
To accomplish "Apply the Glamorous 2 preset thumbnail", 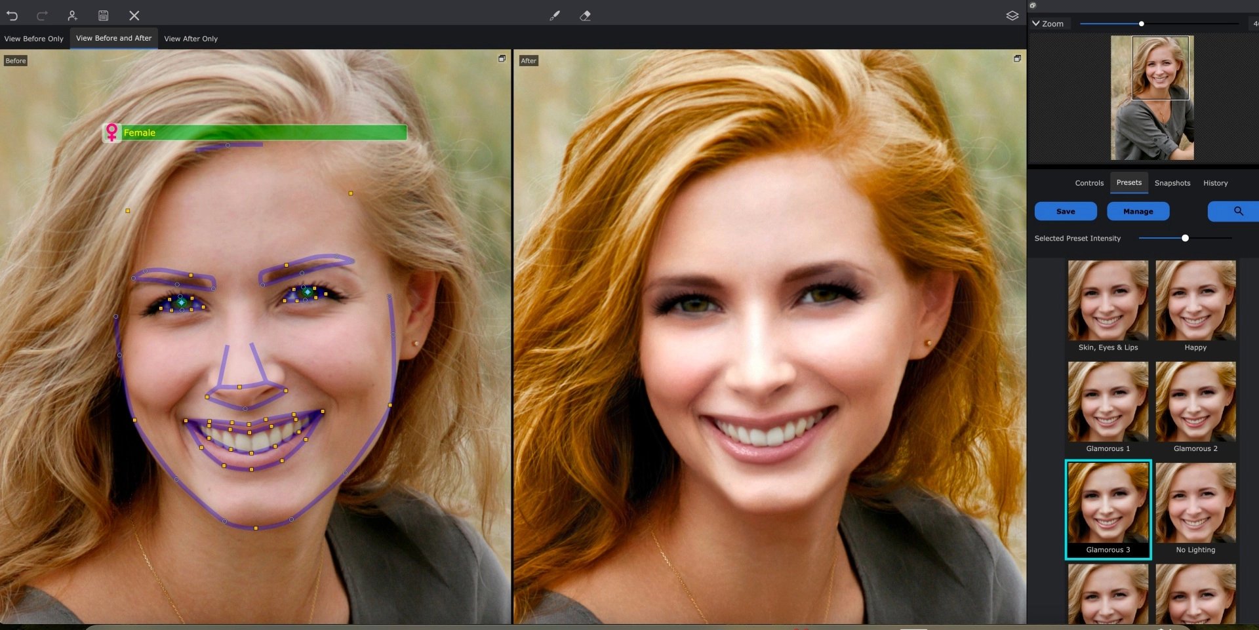I will click(x=1195, y=401).
